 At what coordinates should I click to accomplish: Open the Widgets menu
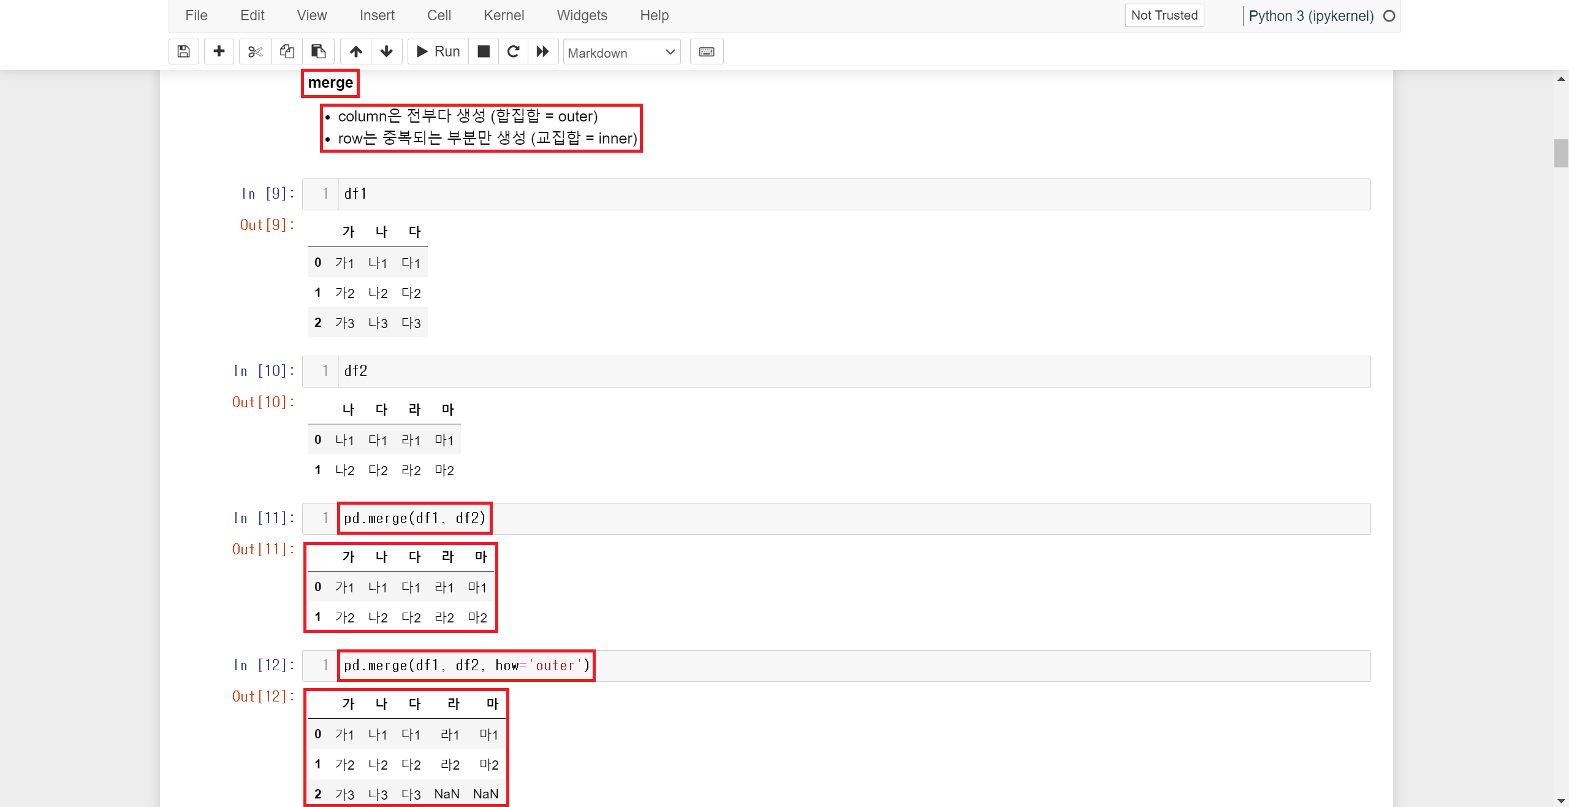(x=582, y=15)
